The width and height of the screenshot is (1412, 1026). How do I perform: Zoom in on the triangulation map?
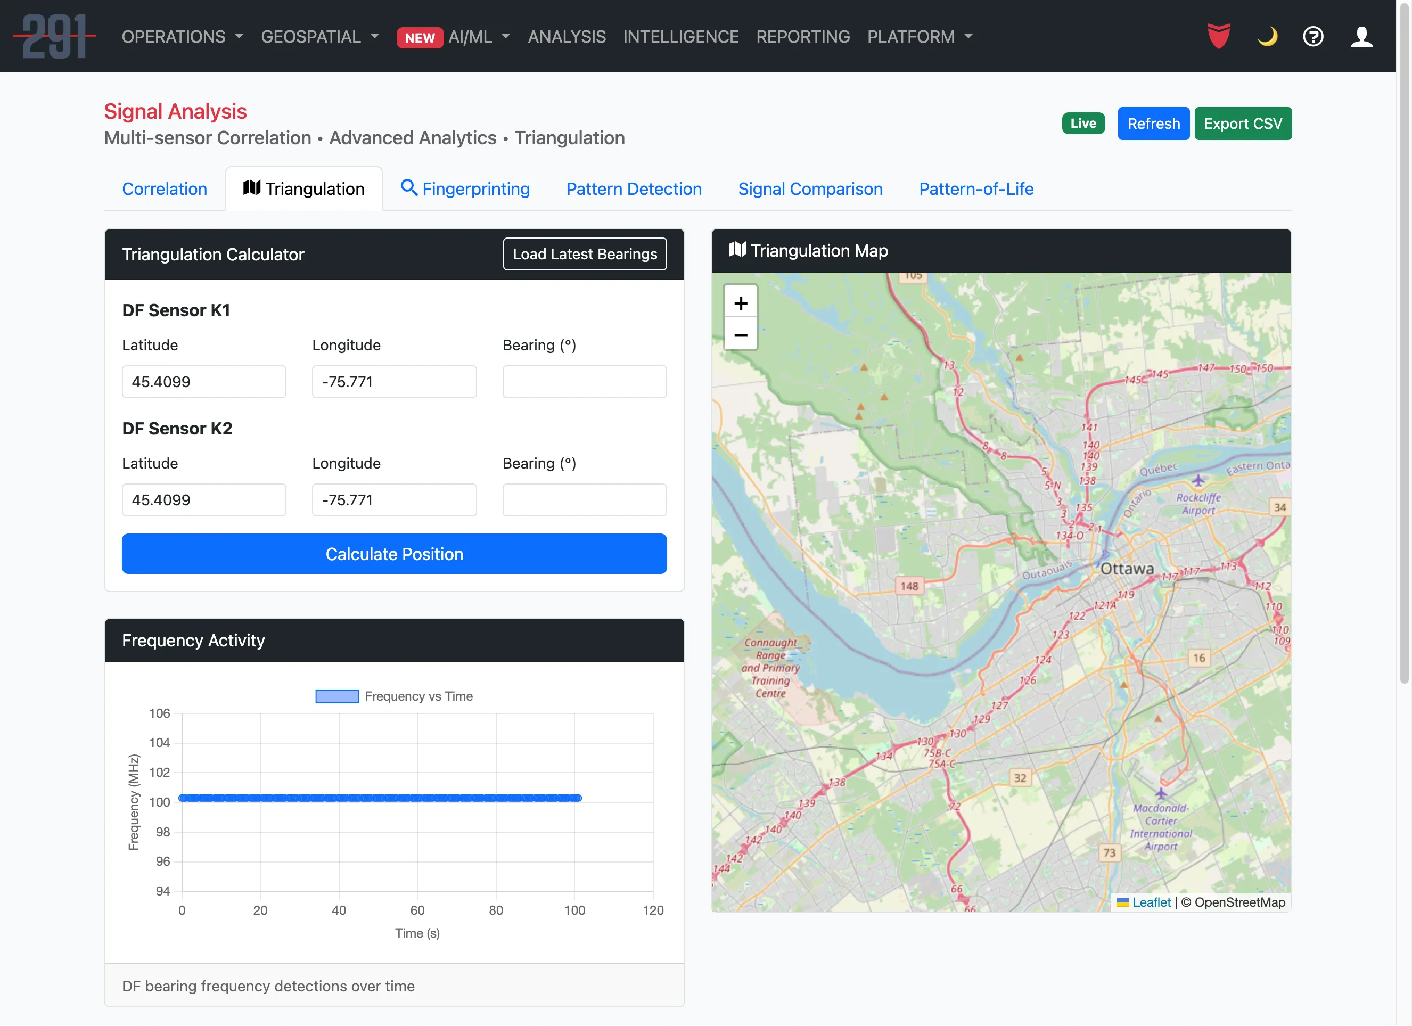(740, 304)
